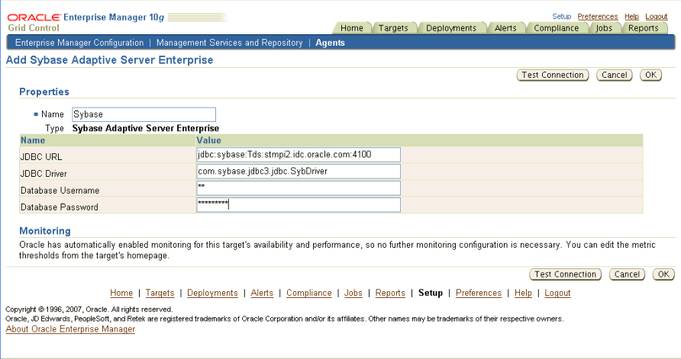Viewport: 681px width, 359px height.
Task: Click the footer Setup text
Action: 431,293
